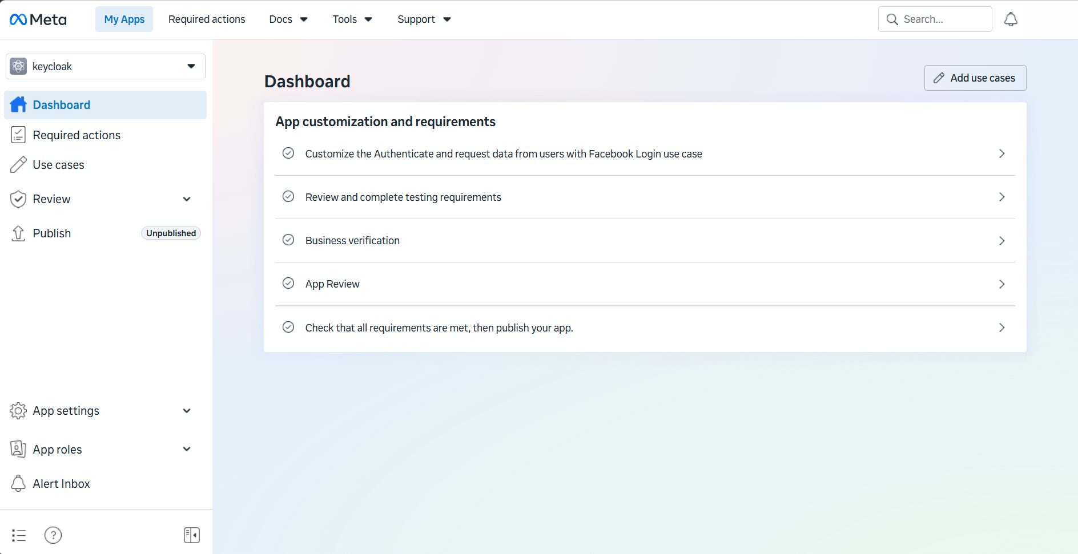Open arrow for Business verification row
Screen dimensions: 1078x554
point(1001,241)
